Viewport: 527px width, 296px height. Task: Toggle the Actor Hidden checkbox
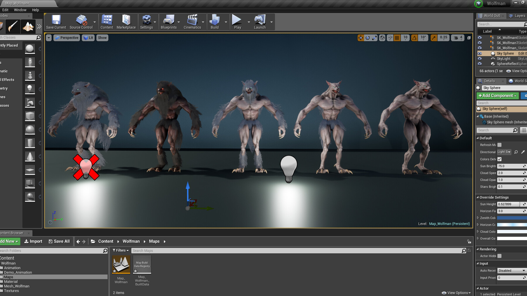[x=499, y=256]
